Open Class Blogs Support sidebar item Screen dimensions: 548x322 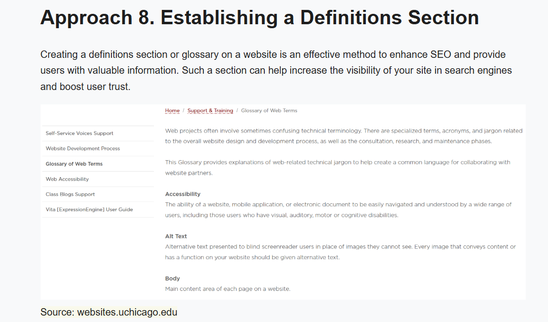(x=70, y=194)
